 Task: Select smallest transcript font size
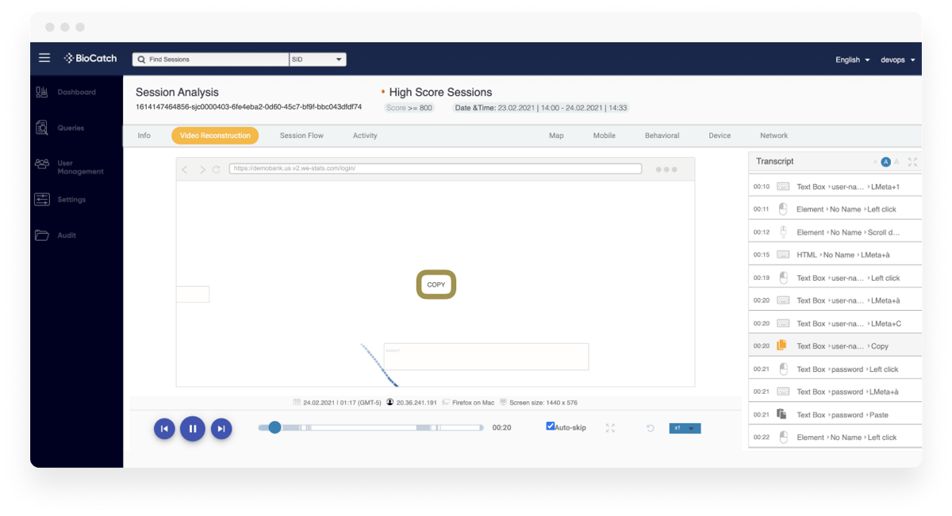[x=875, y=162]
